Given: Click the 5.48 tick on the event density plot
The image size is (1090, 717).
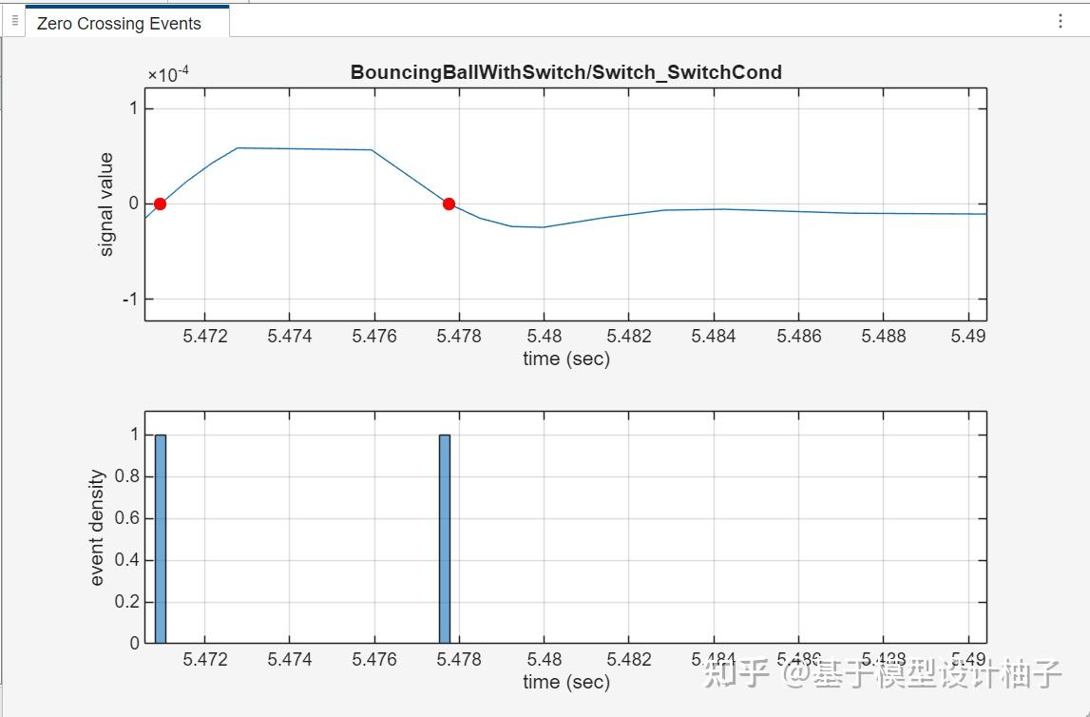Looking at the screenshot, I should (545, 659).
